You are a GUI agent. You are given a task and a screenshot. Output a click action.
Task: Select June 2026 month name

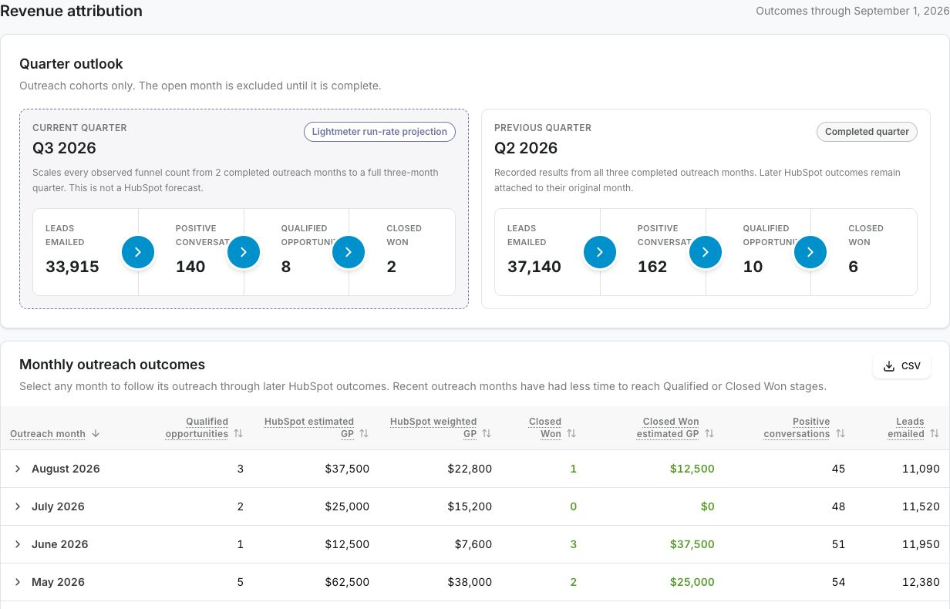coord(60,544)
